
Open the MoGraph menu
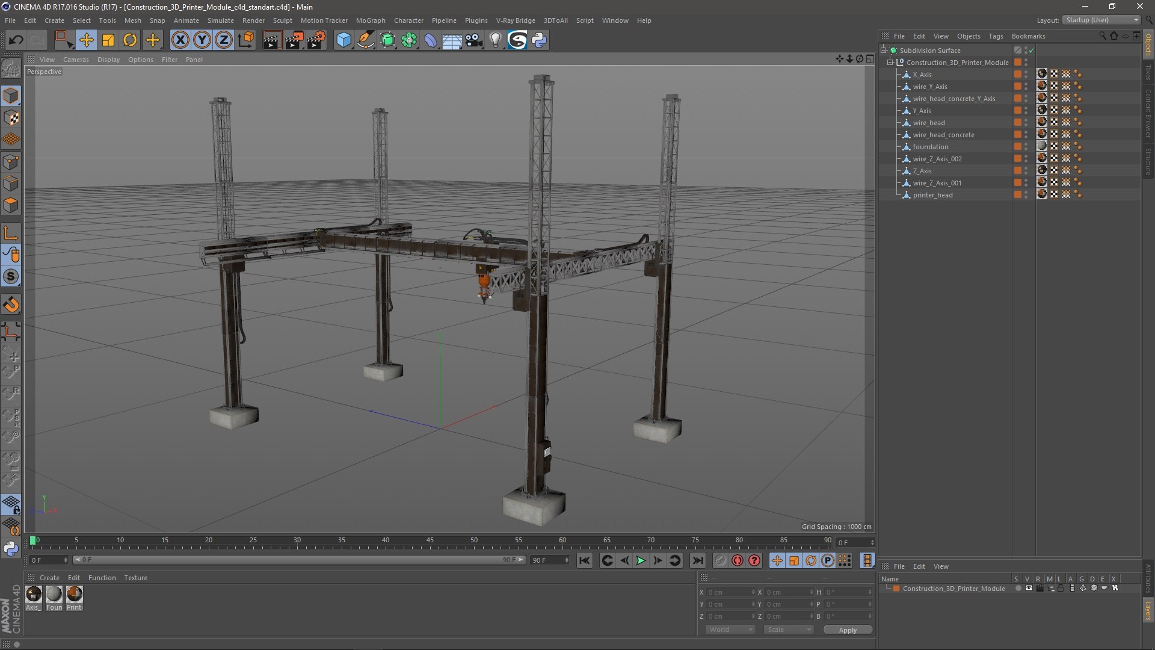371,20
